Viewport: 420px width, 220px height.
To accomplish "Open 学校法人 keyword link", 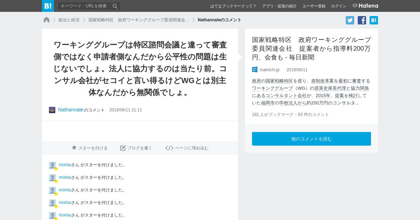I will [x=288, y=103].
